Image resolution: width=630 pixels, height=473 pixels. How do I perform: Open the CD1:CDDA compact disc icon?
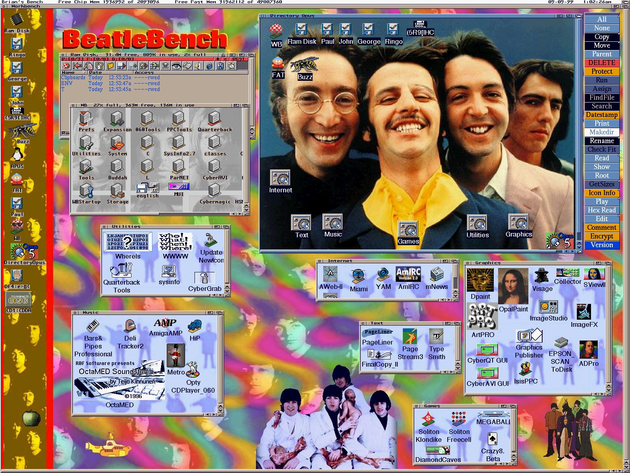[x=19, y=300]
